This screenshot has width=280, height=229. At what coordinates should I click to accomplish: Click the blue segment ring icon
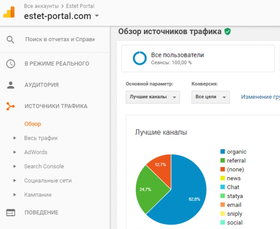coord(139,58)
